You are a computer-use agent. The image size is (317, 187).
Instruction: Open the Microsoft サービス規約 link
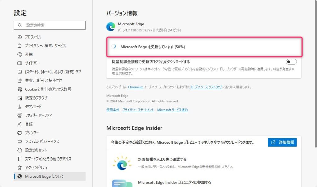[172, 110]
